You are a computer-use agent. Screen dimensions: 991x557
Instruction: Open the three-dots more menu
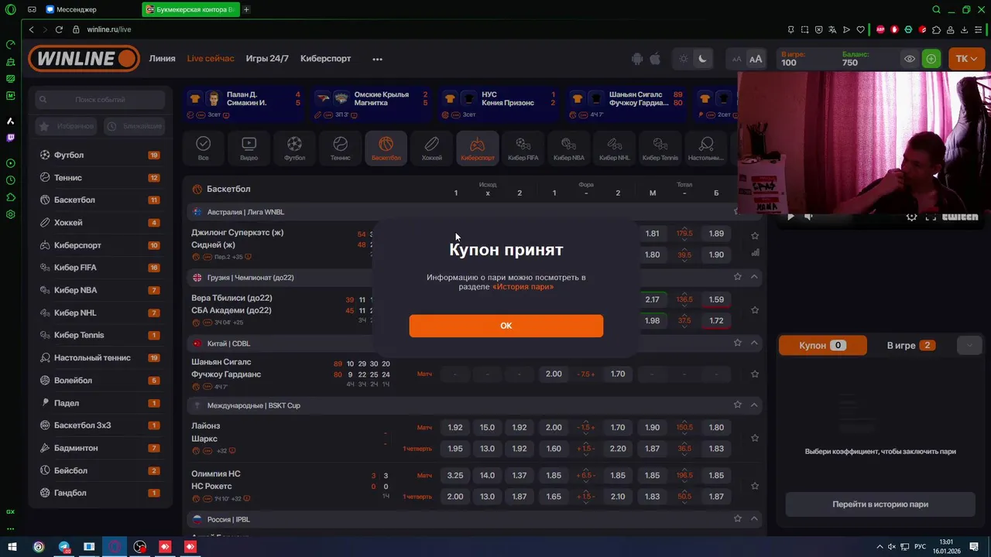(x=377, y=59)
